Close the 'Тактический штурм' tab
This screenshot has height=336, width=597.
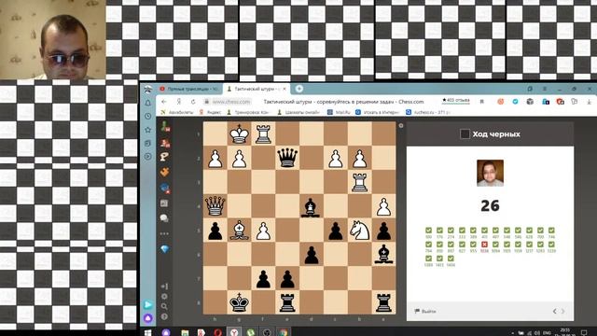pos(285,89)
